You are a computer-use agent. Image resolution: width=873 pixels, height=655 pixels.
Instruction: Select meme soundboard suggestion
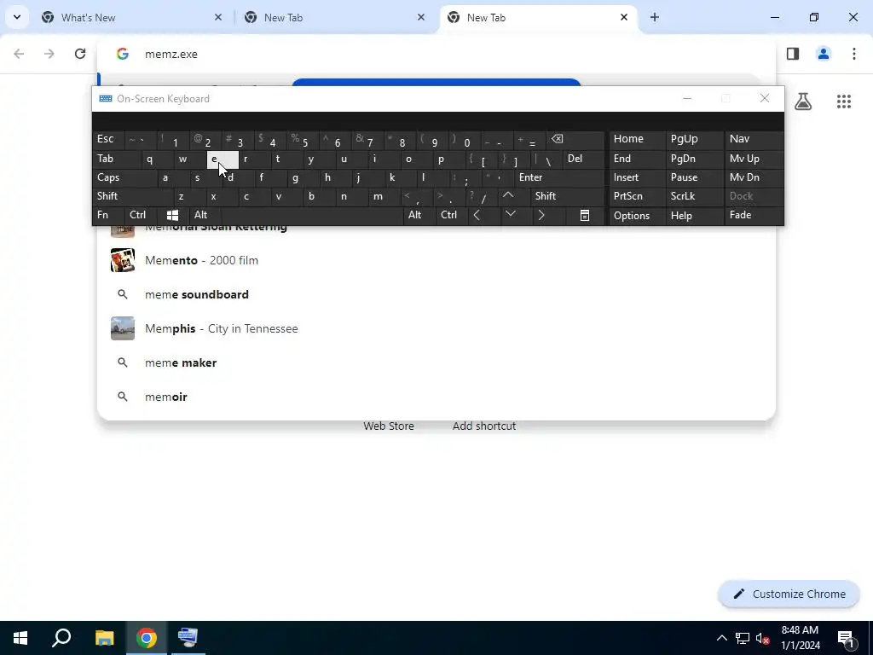(x=436, y=294)
